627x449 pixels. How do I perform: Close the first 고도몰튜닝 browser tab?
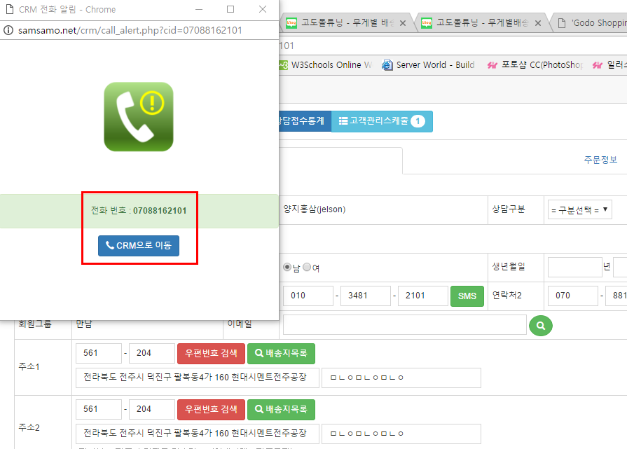[x=403, y=23]
